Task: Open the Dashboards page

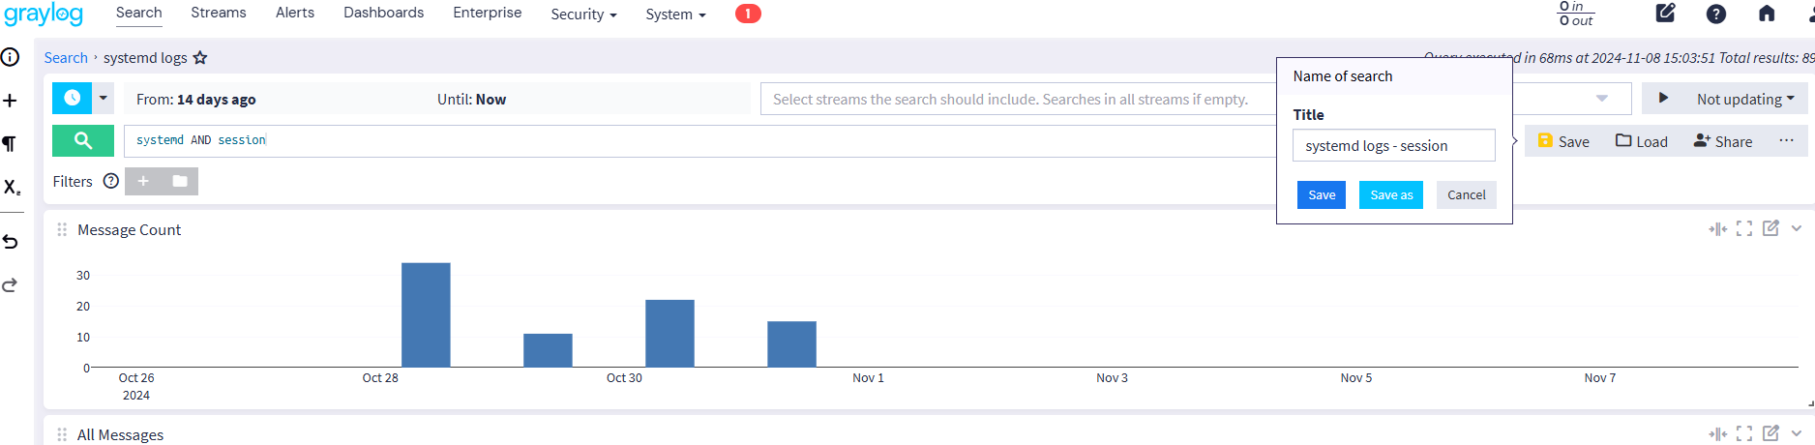Action: tap(383, 13)
